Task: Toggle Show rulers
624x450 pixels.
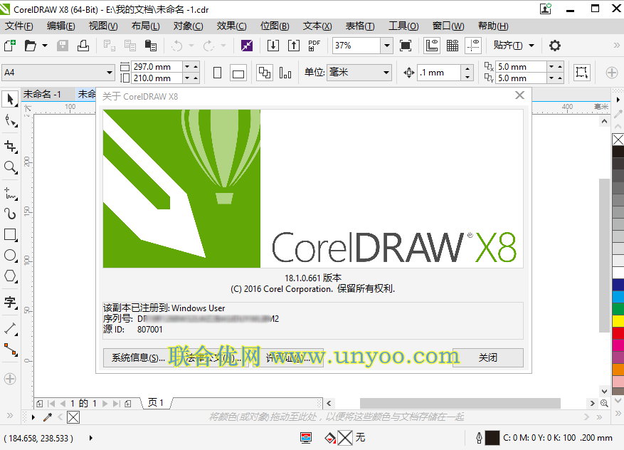Action: coord(432,46)
